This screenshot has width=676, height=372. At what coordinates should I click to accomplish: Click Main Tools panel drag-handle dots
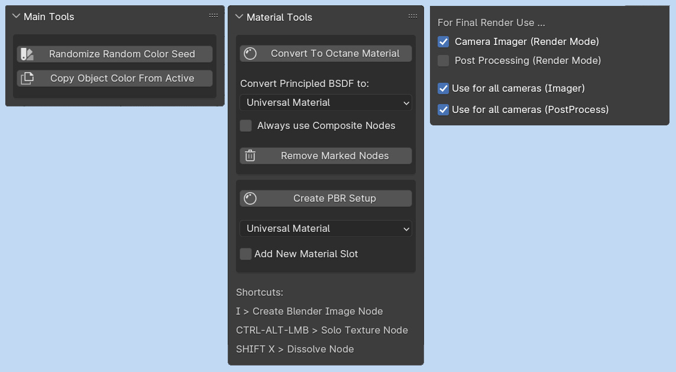[x=214, y=16]
